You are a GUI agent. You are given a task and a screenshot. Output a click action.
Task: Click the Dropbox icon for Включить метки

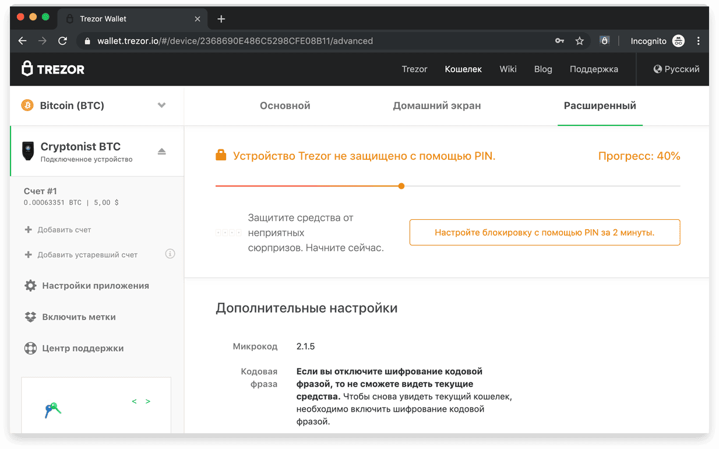[x=30, y=317]
